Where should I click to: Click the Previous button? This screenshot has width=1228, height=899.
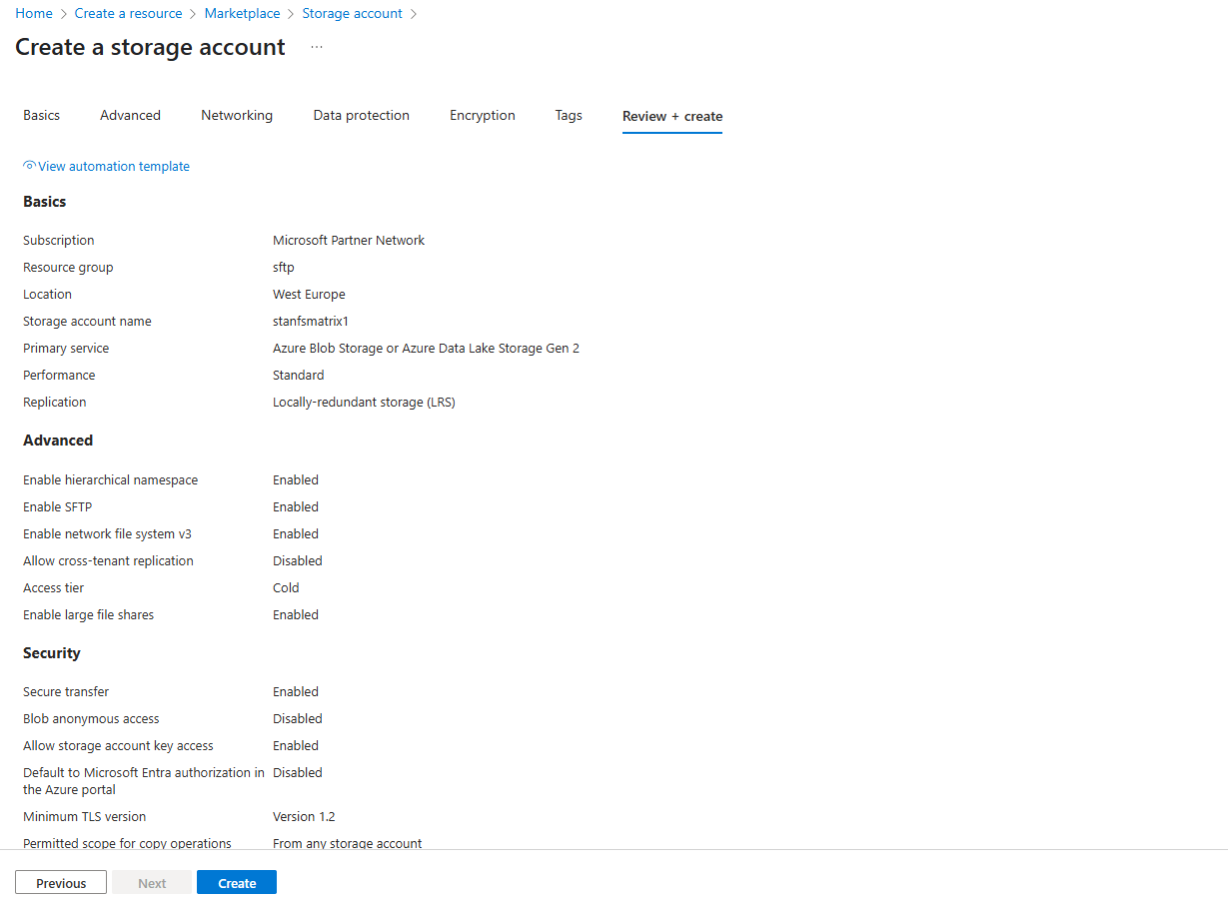(61, 883)
